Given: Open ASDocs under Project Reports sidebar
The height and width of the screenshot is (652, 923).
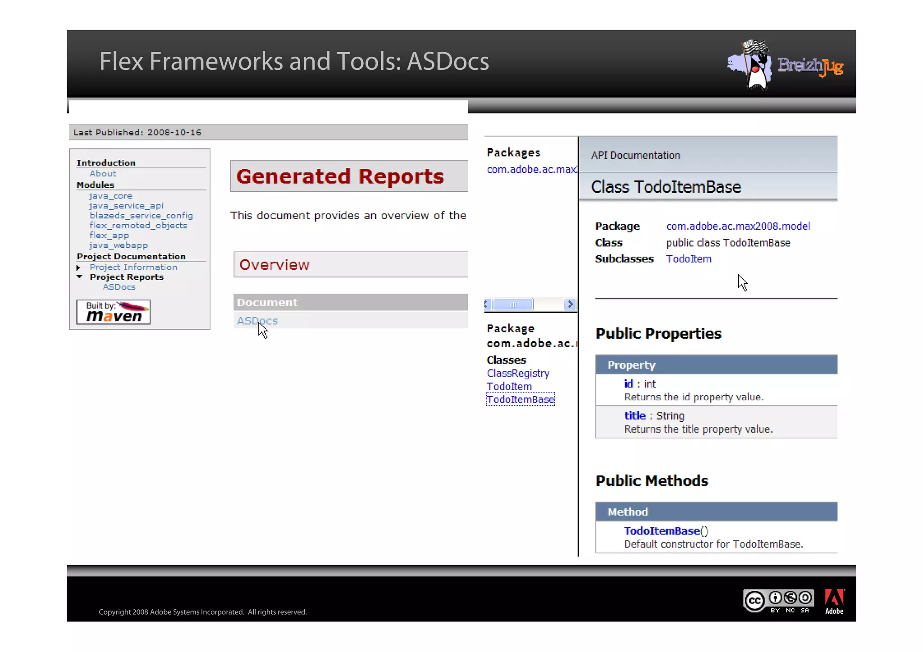Looking at the screenshot, I should click(x=119, y=287).
